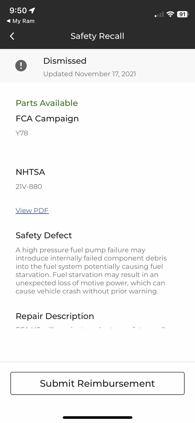Screen dimensions: 195x423
Task: Tap the Updated November 17, 2021 text
Action: pos(90,74)
